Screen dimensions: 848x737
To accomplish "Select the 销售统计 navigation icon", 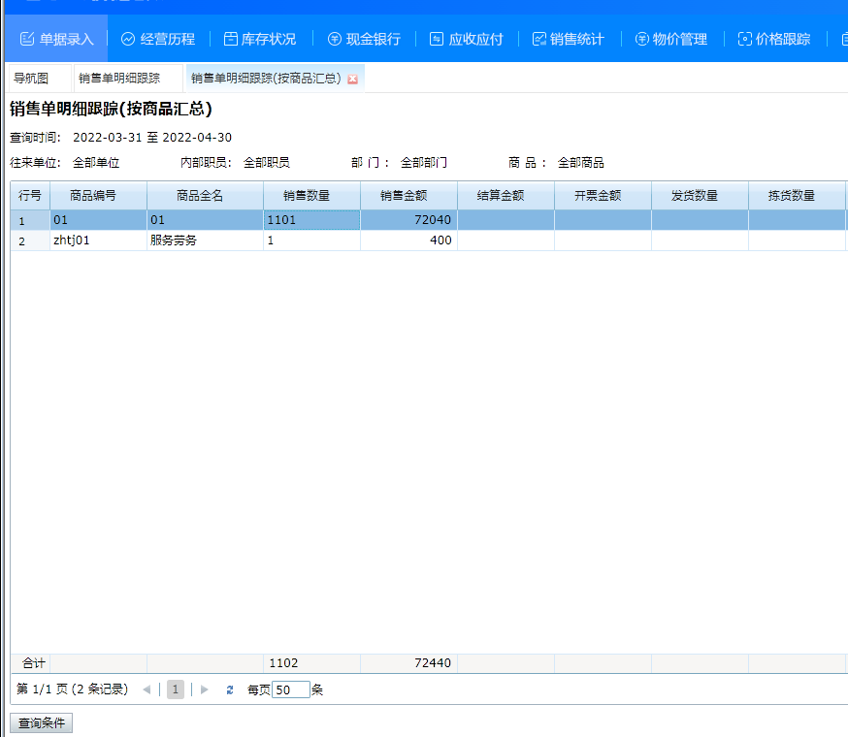I will [x=568, y=40].
